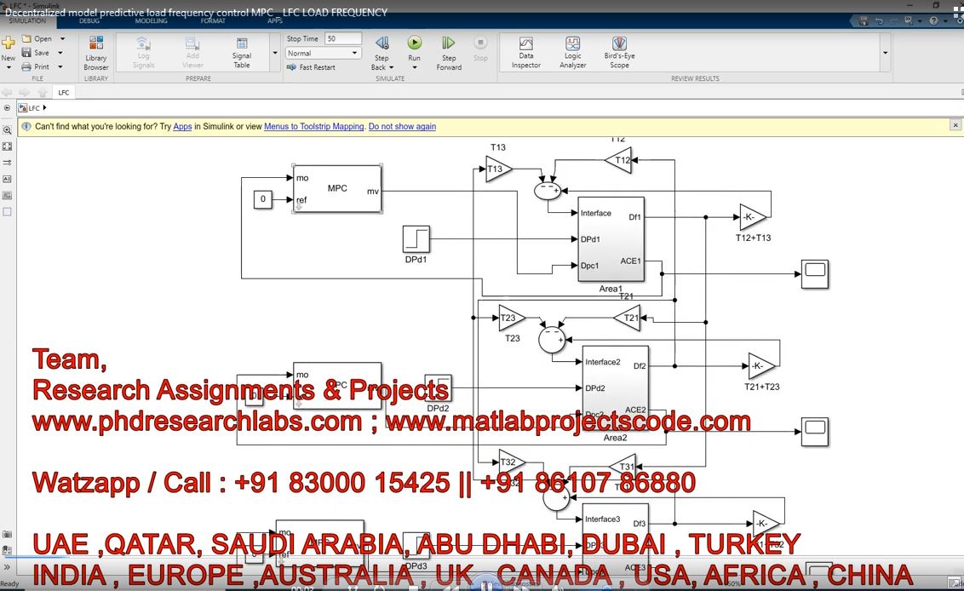Switch to the APPS ribbon tab
Image resolution: width=964 pixels, height=591 pixels.
[275, 21]
